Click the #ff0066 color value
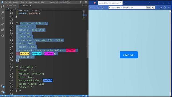Image resolution: width=172 pixels, height=97 pixels. tap(70, 50)
